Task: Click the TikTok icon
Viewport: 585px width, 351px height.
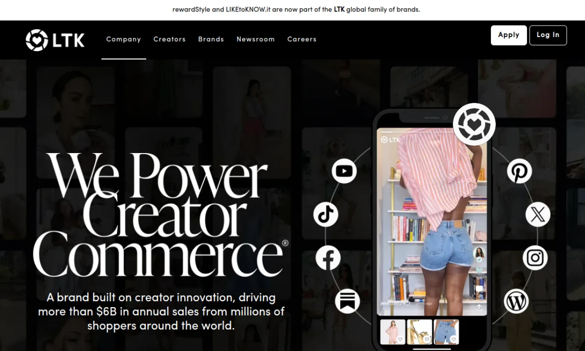Action: coord(326,214)
